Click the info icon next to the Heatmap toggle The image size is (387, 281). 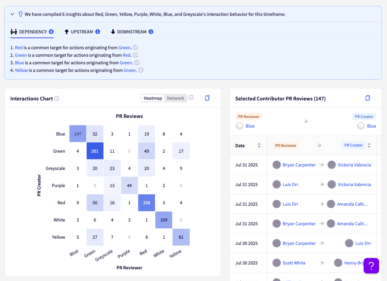click(x=191, y=98)
